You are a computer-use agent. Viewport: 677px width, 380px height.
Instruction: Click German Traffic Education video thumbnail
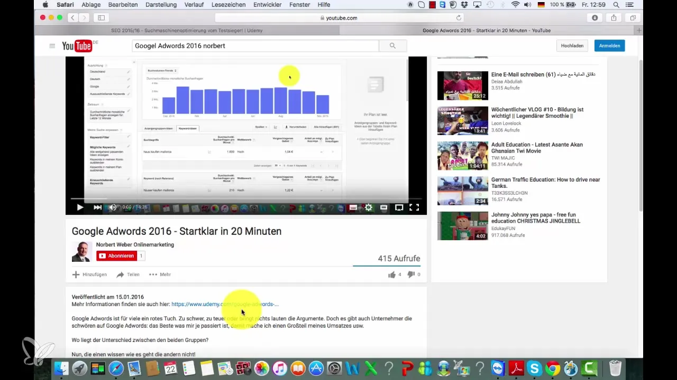(463, 191)
